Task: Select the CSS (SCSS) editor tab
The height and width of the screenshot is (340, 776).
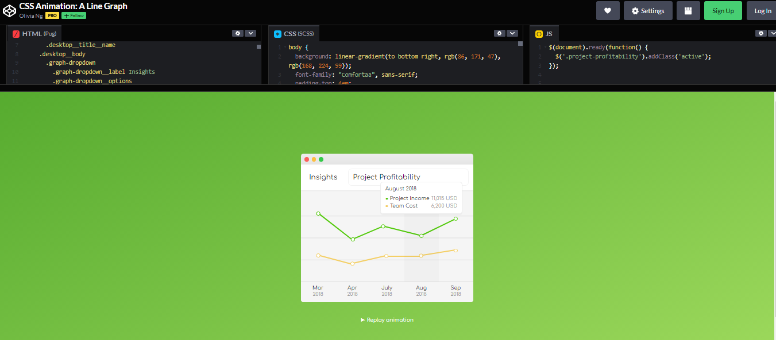Action: [x=296, y=34]
